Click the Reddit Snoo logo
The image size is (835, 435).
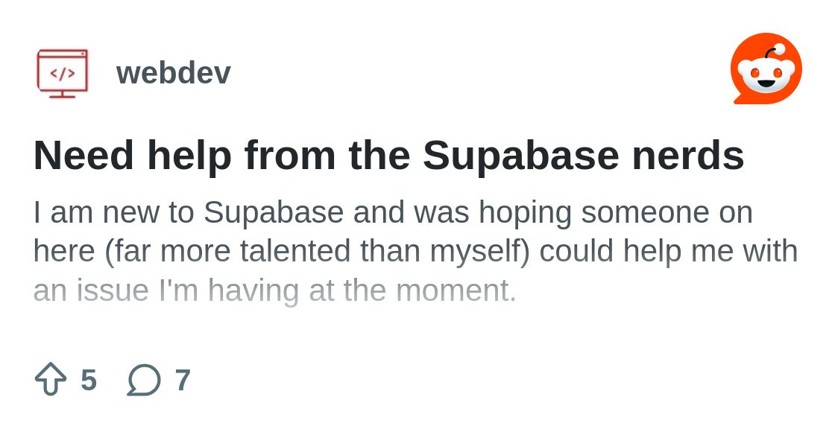(766, 69)
